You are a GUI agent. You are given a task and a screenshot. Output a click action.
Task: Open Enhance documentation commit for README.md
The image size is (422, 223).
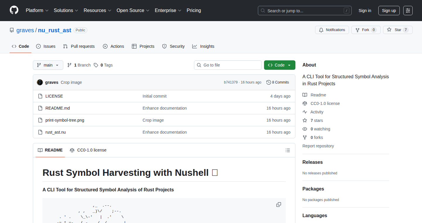pos(165,108)
